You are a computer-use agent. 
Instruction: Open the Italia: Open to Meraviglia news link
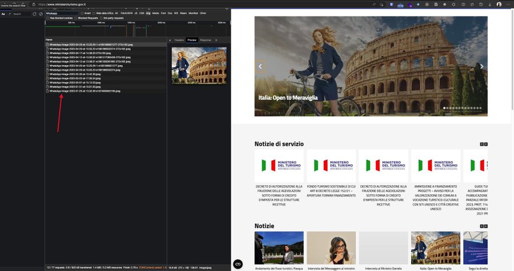[x=435, y=268]
